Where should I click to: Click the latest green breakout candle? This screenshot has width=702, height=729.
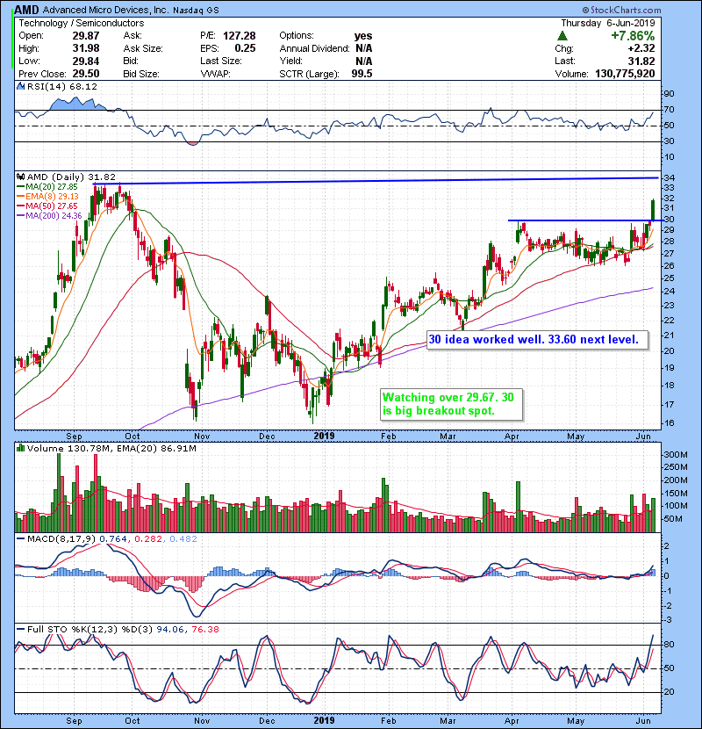click(x=653, y=210)
